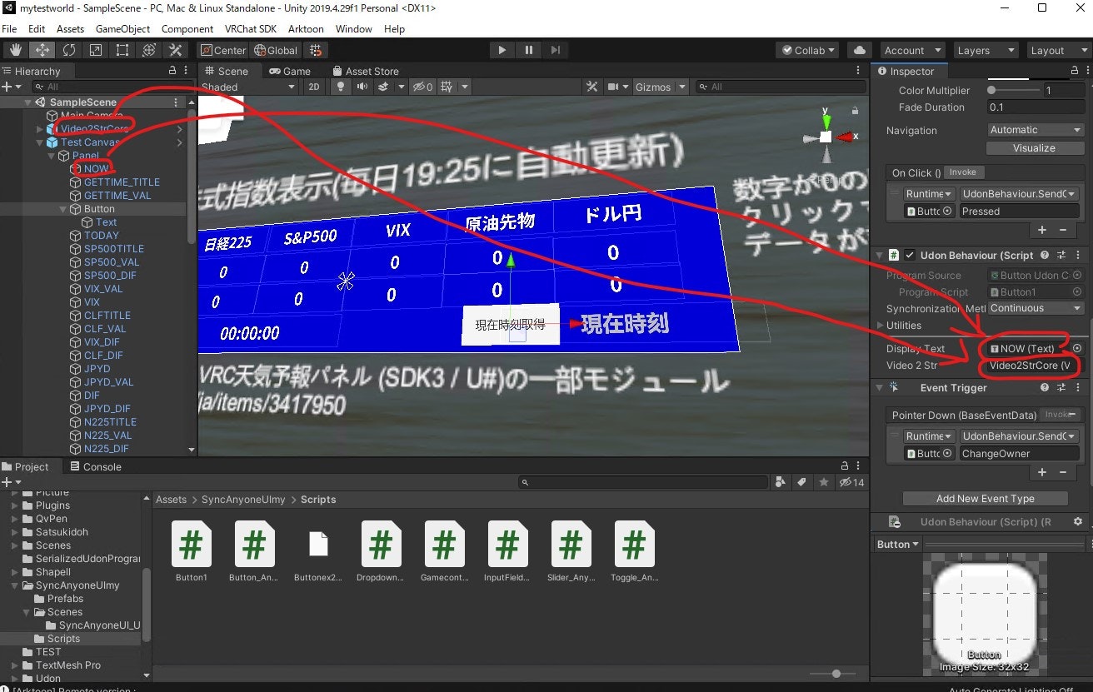Click the Fade Duration input field
The height and width of the screenshot is (692, 1093).
tap(1035, 107)
